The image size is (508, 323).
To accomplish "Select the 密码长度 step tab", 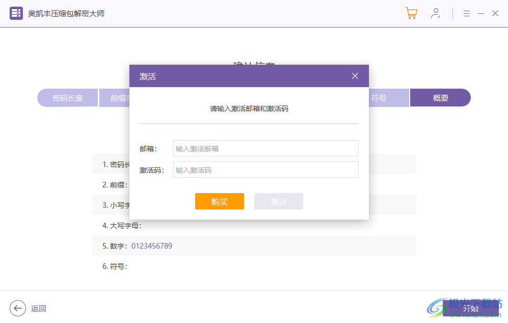I will point(67,98).
